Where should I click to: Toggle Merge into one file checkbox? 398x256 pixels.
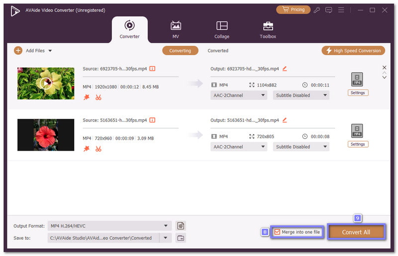[277, 232]
